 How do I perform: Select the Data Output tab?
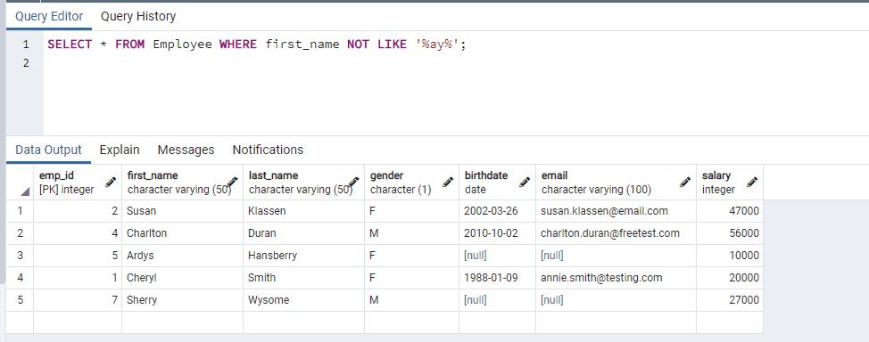tap(49, 150)
